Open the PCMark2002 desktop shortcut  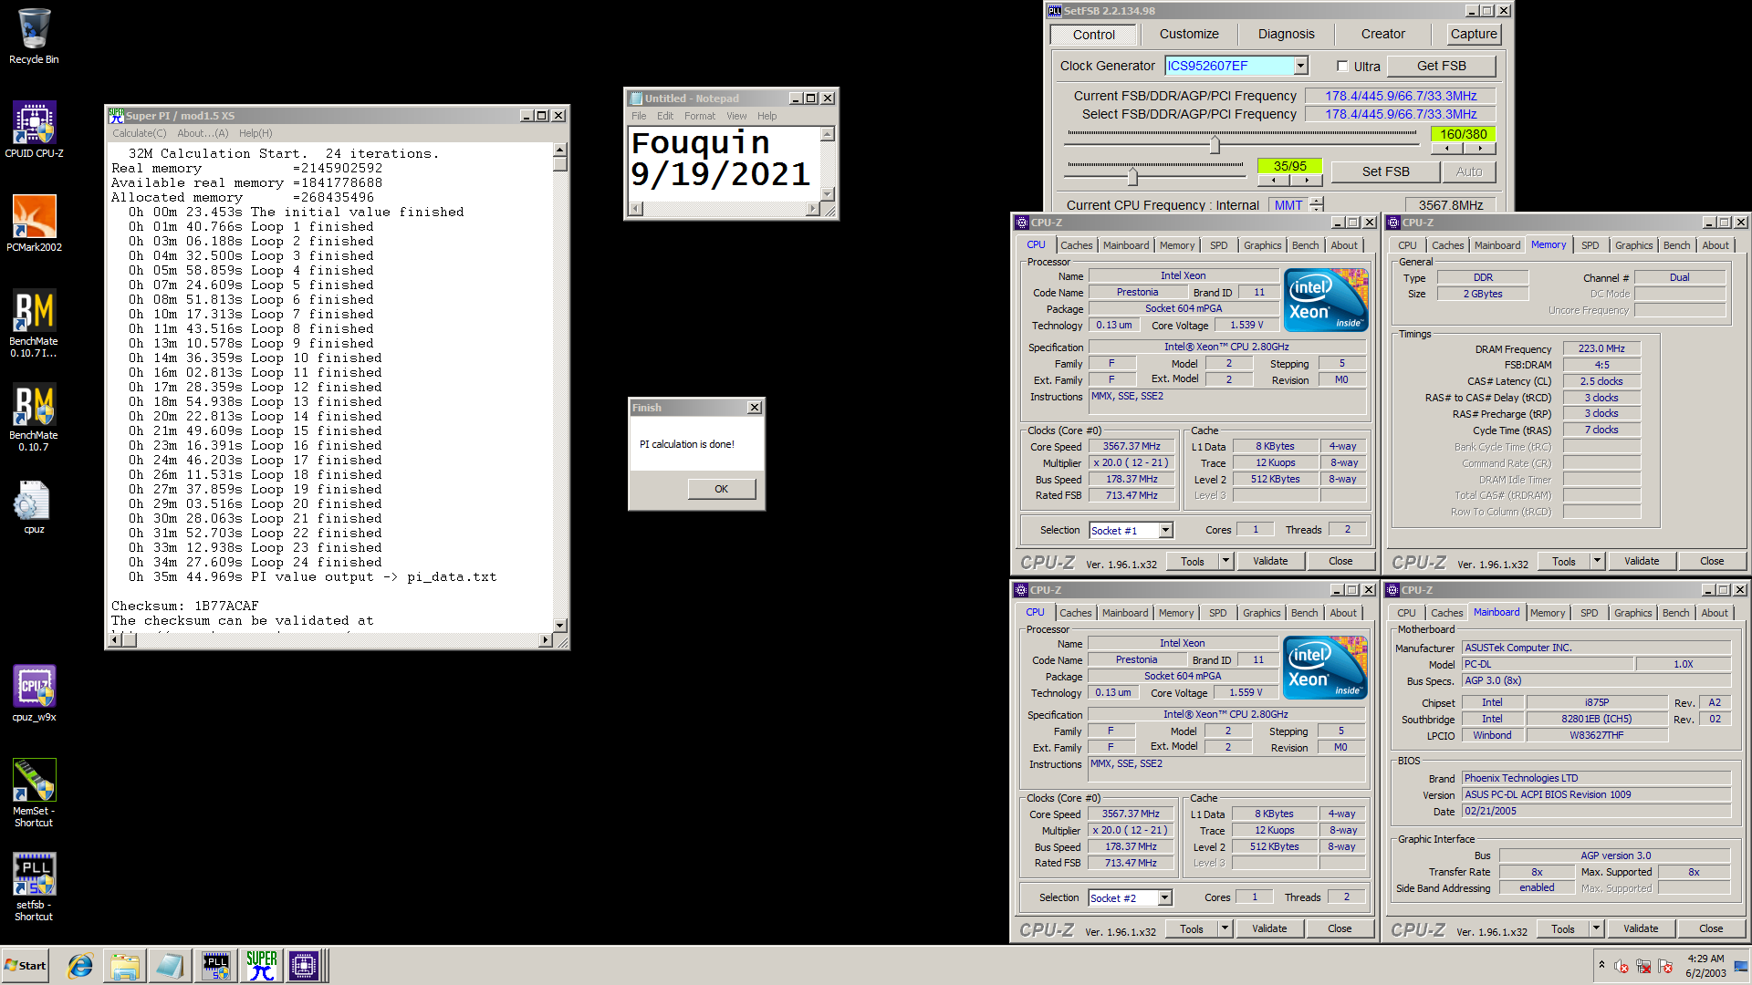[x=34, y=224]
